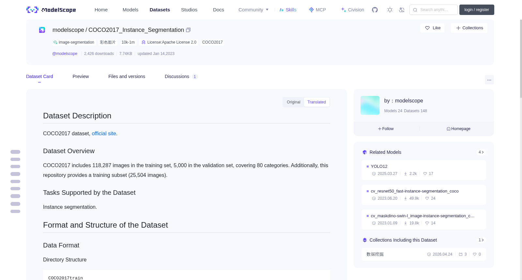The height and width of the screenshot is (280, 522).
Task: Open cv_resnet50_fast-instance-segmentation_coco model
Action: (423, 194)
